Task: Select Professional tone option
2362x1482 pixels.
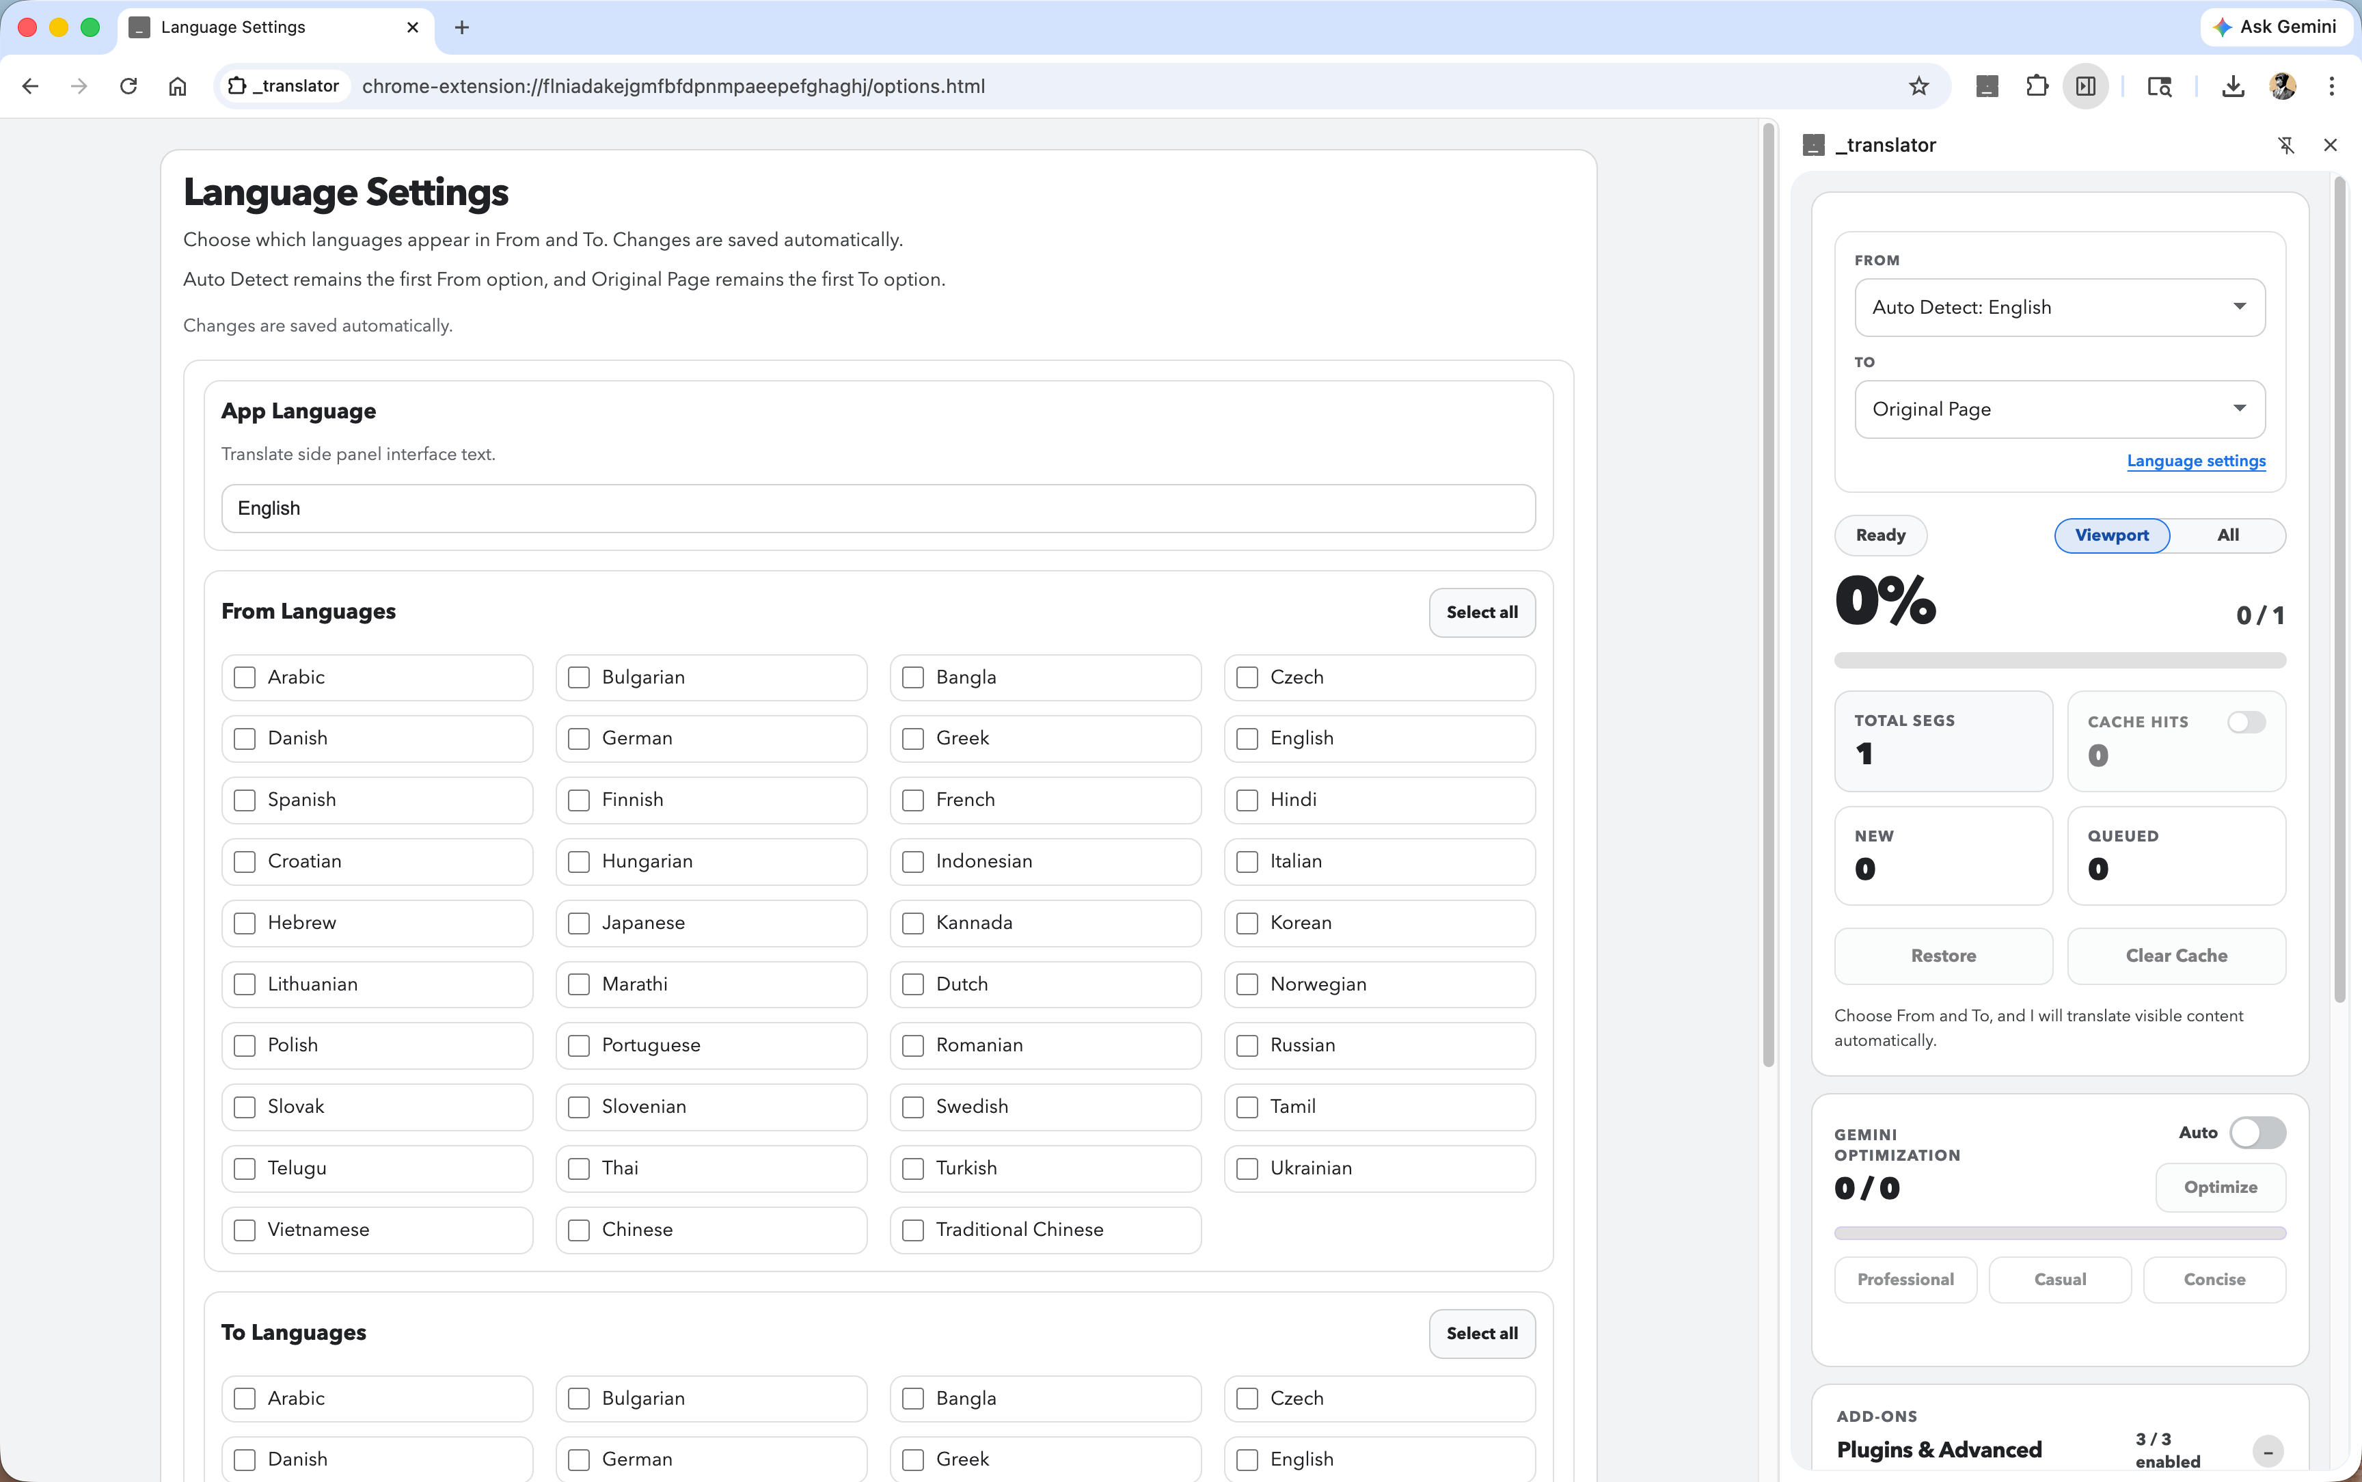Action: pos(1905,1279)
